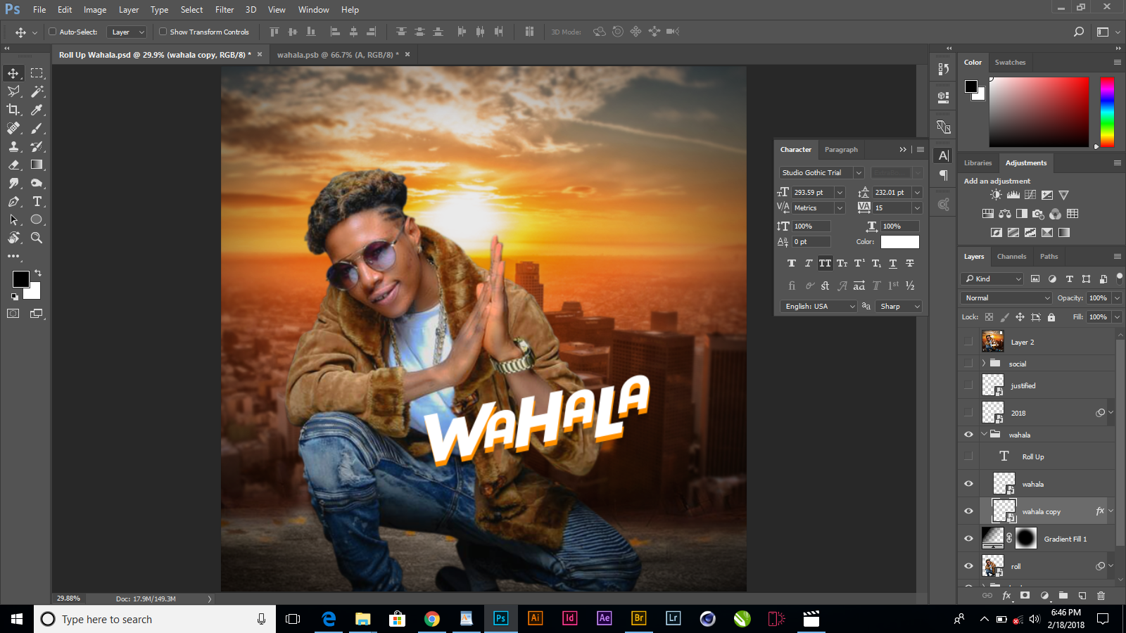This screenshot has width=1126, height=633.
Task: Select the Horizontal Type tool
Action: click(37, 201)
